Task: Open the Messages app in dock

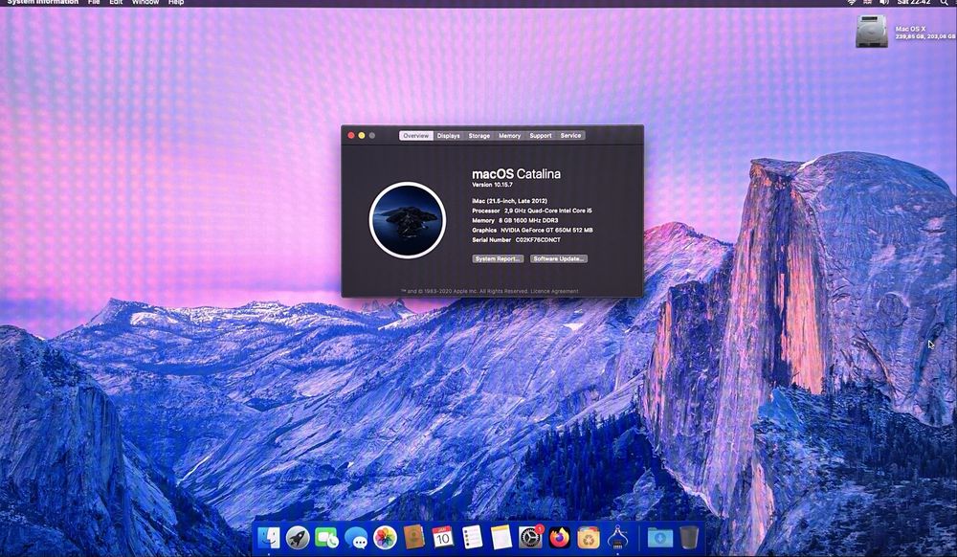Action: pyautogui.click(x=356, y=538)
